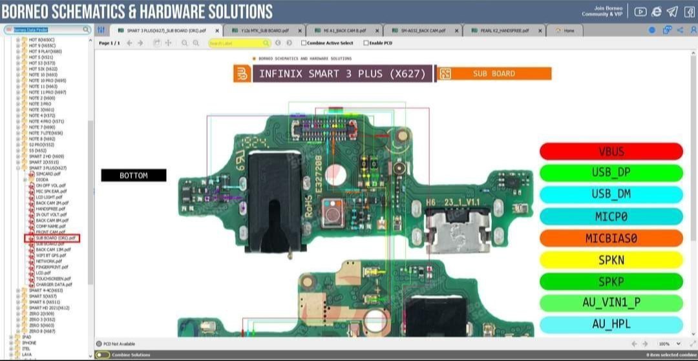The image size is (698, 361).
Task: Click bottom-right next arrow near zoom percent
Action: pos(646,344)
